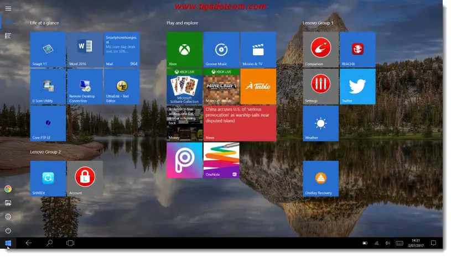This screenshot has width=451, height=257.
Task: Open the Chrome user account icon
Action: 8,189
